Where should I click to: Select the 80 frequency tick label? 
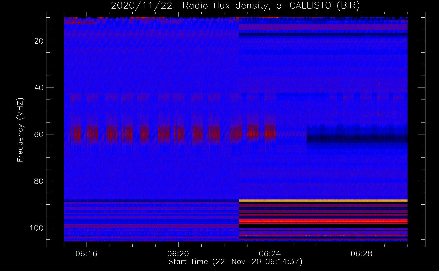(x=38, y=181)
